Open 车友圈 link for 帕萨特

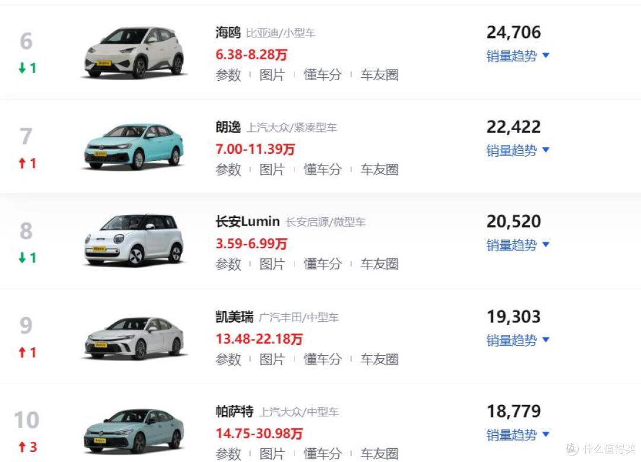(379, 454)
